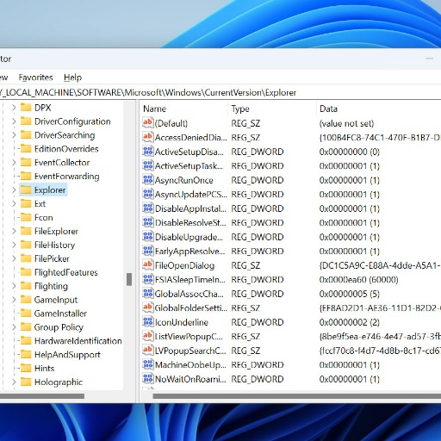Click the registry path address bar

(x=220, y=92)
